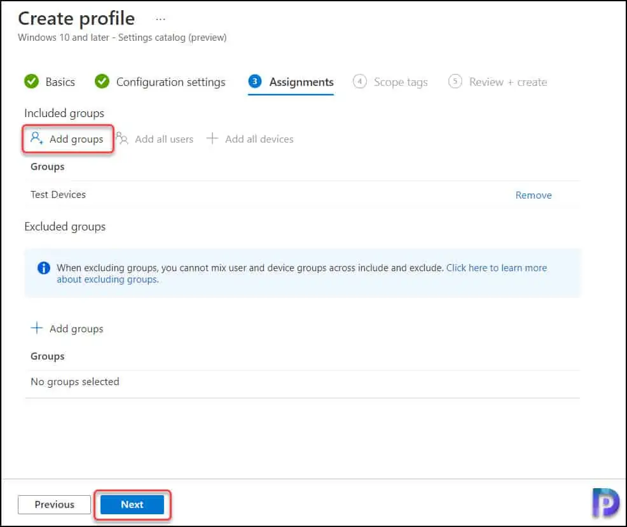627x527 pixels.
Task: Click the green checkmark for Configuration settings
Action: 102,81
